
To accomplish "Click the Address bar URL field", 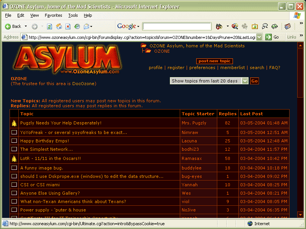I will 142,37.
